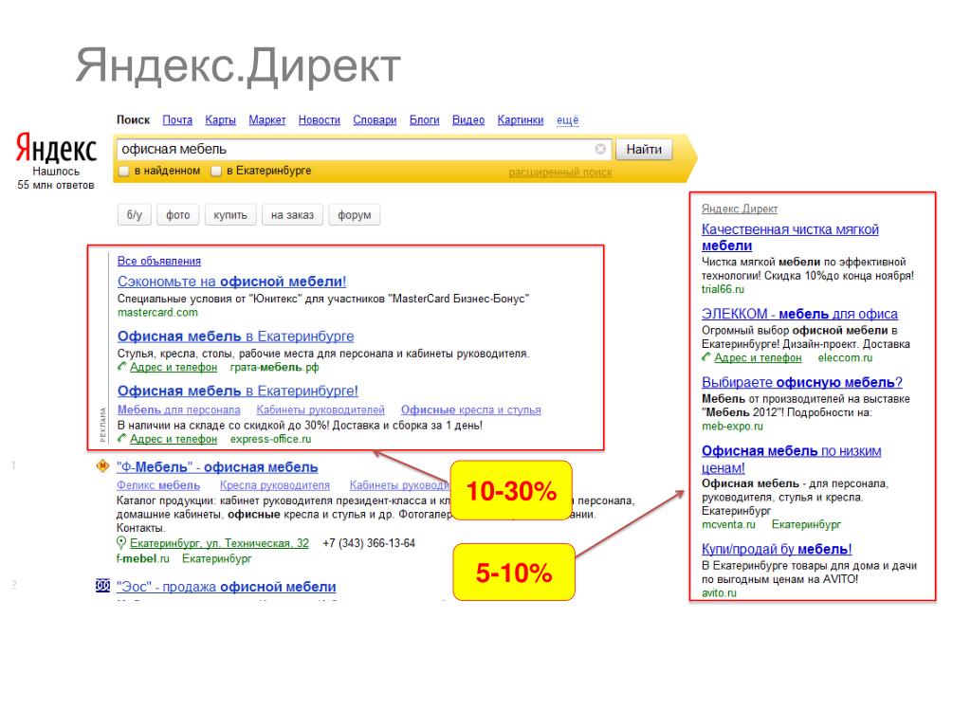Open ad 'Качественная чистка мягкой мебели'
Screen dimensions: 971x728
[790, 237]
